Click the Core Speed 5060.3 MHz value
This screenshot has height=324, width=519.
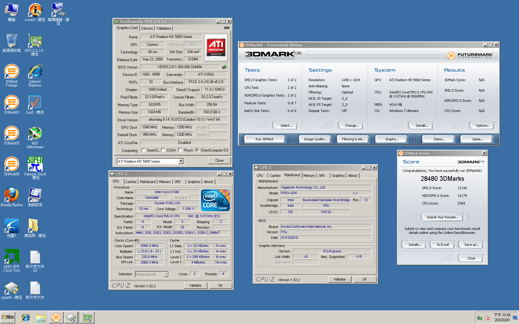[x=150, y=246]
